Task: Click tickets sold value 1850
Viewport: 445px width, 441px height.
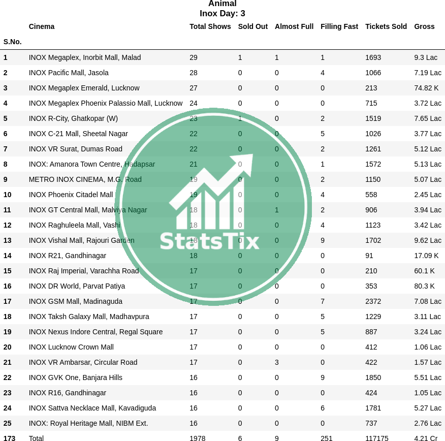Action: (373, 377)
